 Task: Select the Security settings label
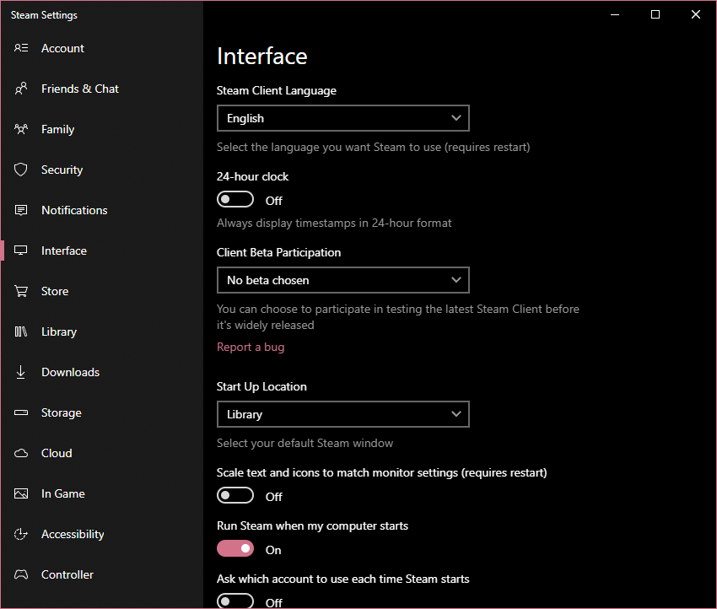pos(62,170)
